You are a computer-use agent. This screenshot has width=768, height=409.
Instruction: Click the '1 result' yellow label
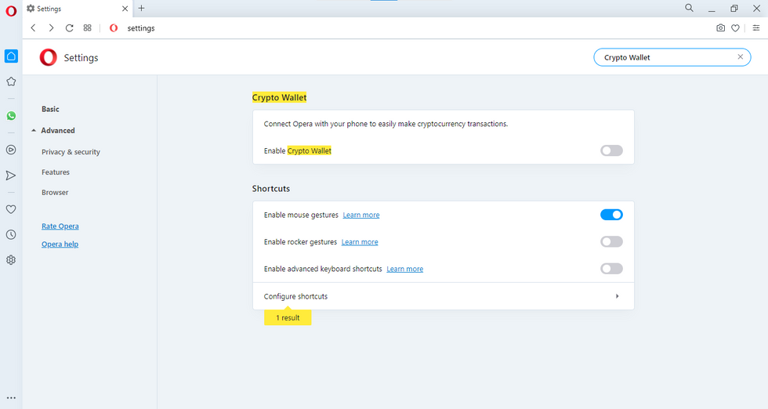[x=288, y=318]
